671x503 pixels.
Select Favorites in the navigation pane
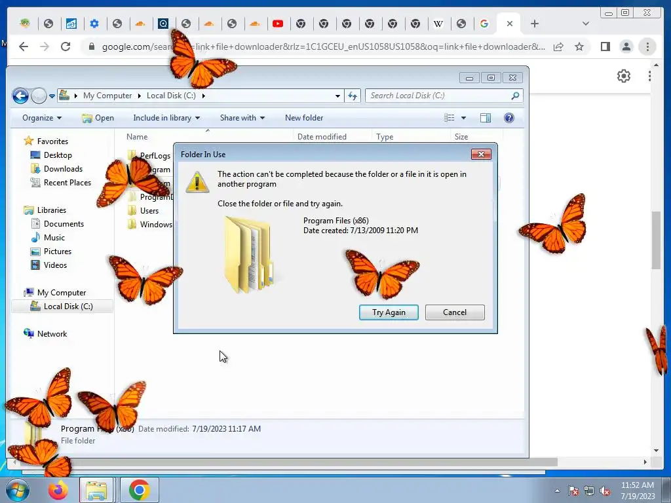(x=47, y=141)
